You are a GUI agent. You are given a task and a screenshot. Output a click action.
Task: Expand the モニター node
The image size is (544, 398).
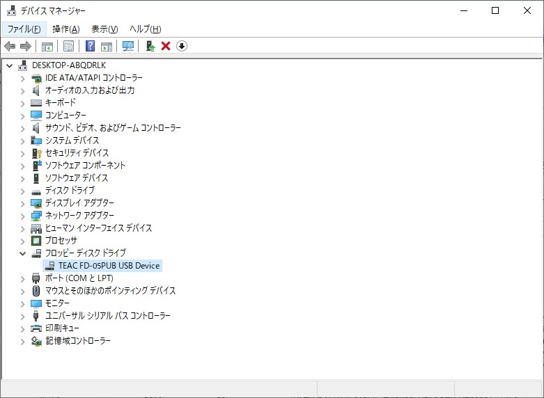pyautogui.click(x=22, y=303)
